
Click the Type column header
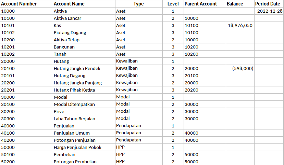pyautogui.click(x=139, y=4)
